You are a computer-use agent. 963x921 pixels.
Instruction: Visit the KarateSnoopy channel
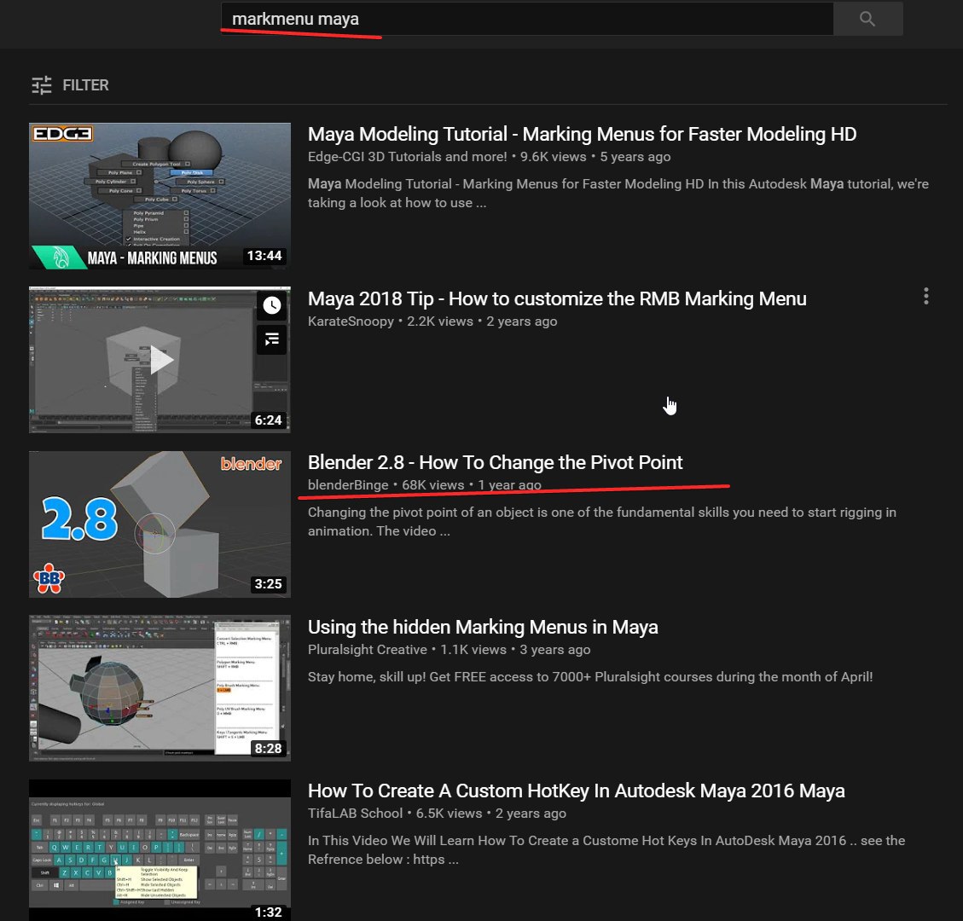click(x=351, y=321)
